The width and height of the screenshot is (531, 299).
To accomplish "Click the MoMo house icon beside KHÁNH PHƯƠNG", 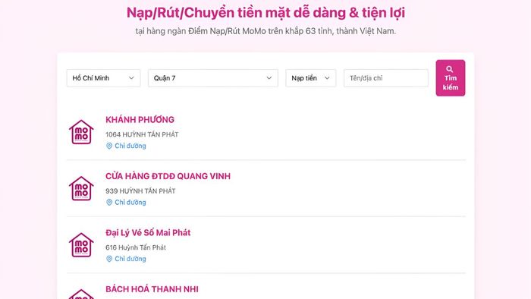I will 81,132.
